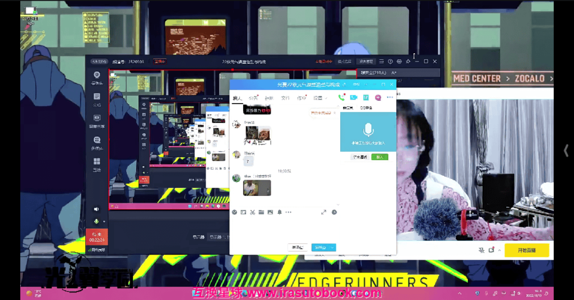This screenshot has height=300, width=574.
Task: Open the emoji picker in the chat input toolbar
Action: (235, 212)
